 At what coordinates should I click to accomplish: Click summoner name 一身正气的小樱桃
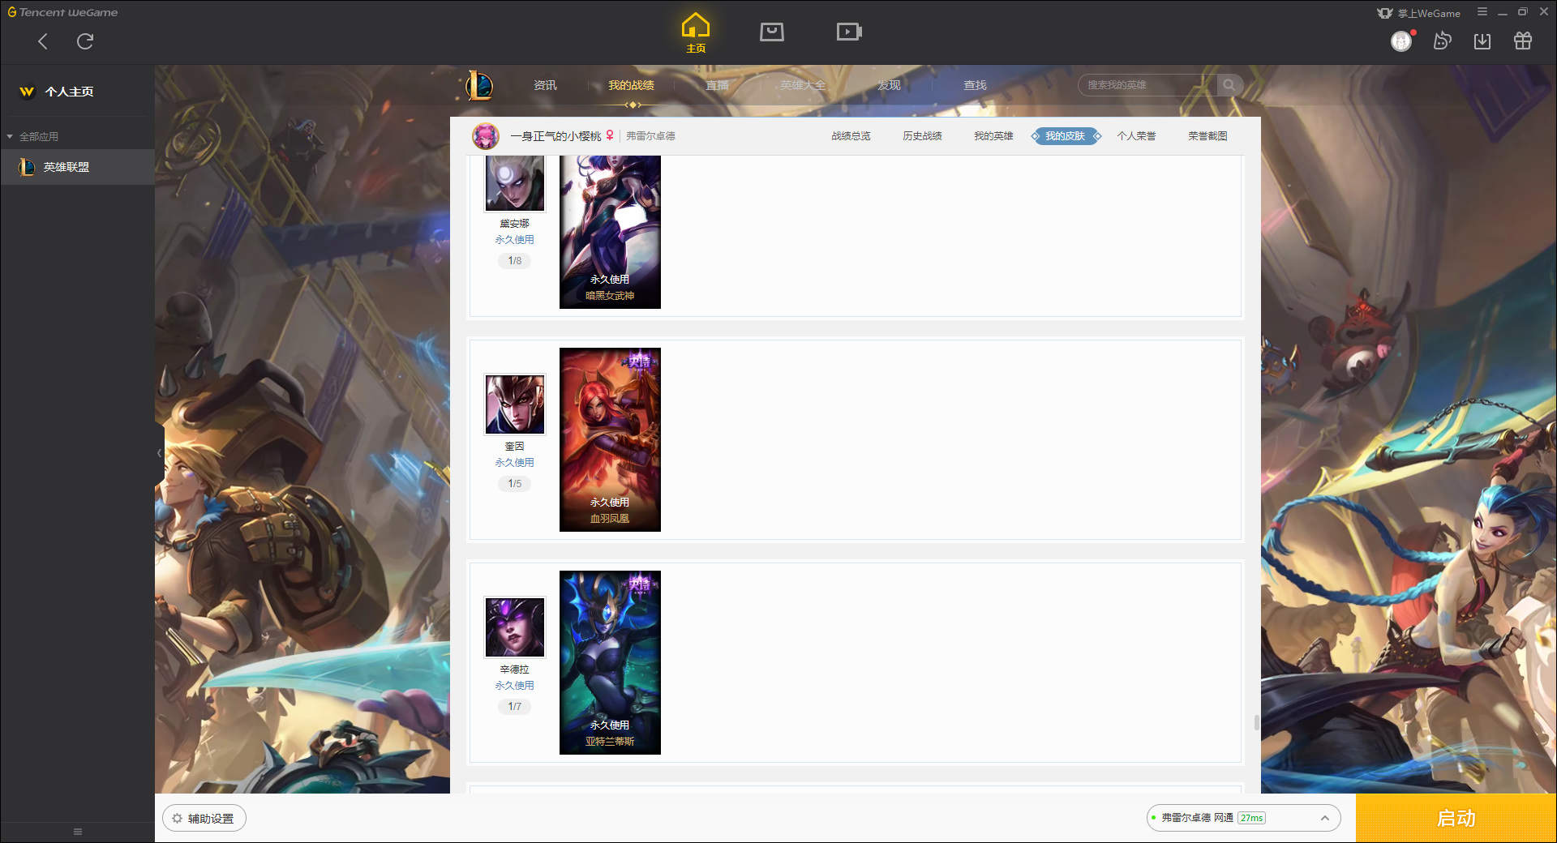555,136
